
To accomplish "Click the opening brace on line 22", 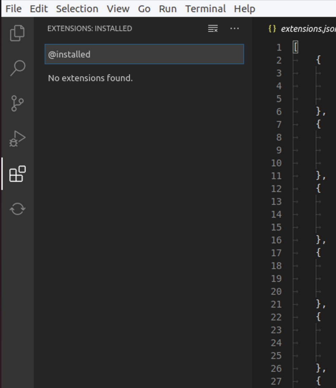I will (318, 317).
